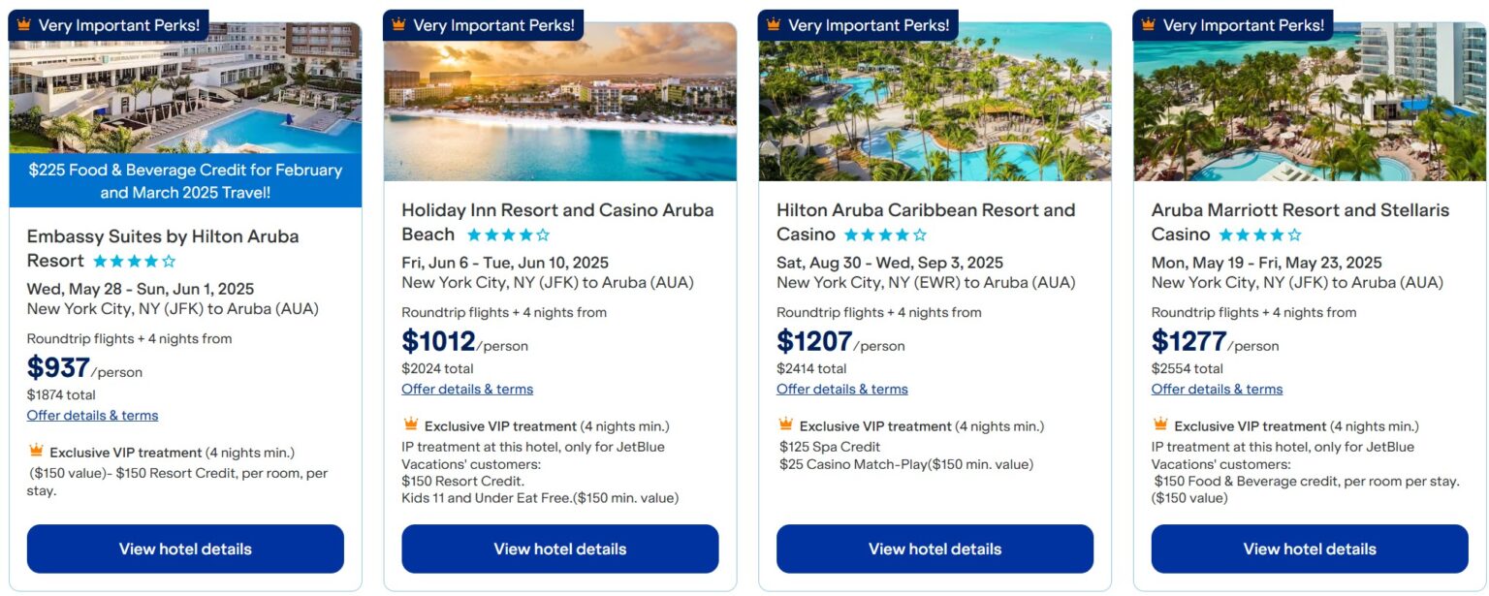Image resolution: width=1489 pixels, height=596 pixels.
Task: Click the crown beside Hilton Aruba Exclusive VIP treatment
Action: (x=783, y=426)
